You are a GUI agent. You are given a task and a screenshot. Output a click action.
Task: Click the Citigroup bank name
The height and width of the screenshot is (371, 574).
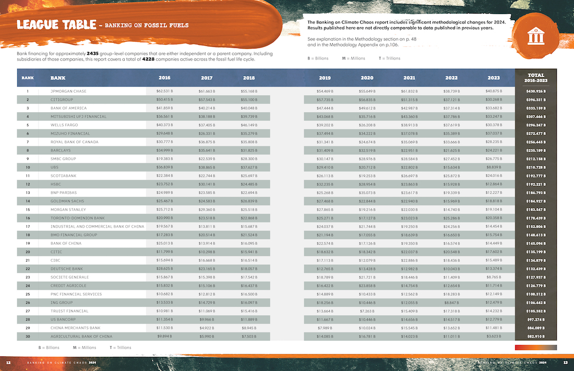click(62, 100)
